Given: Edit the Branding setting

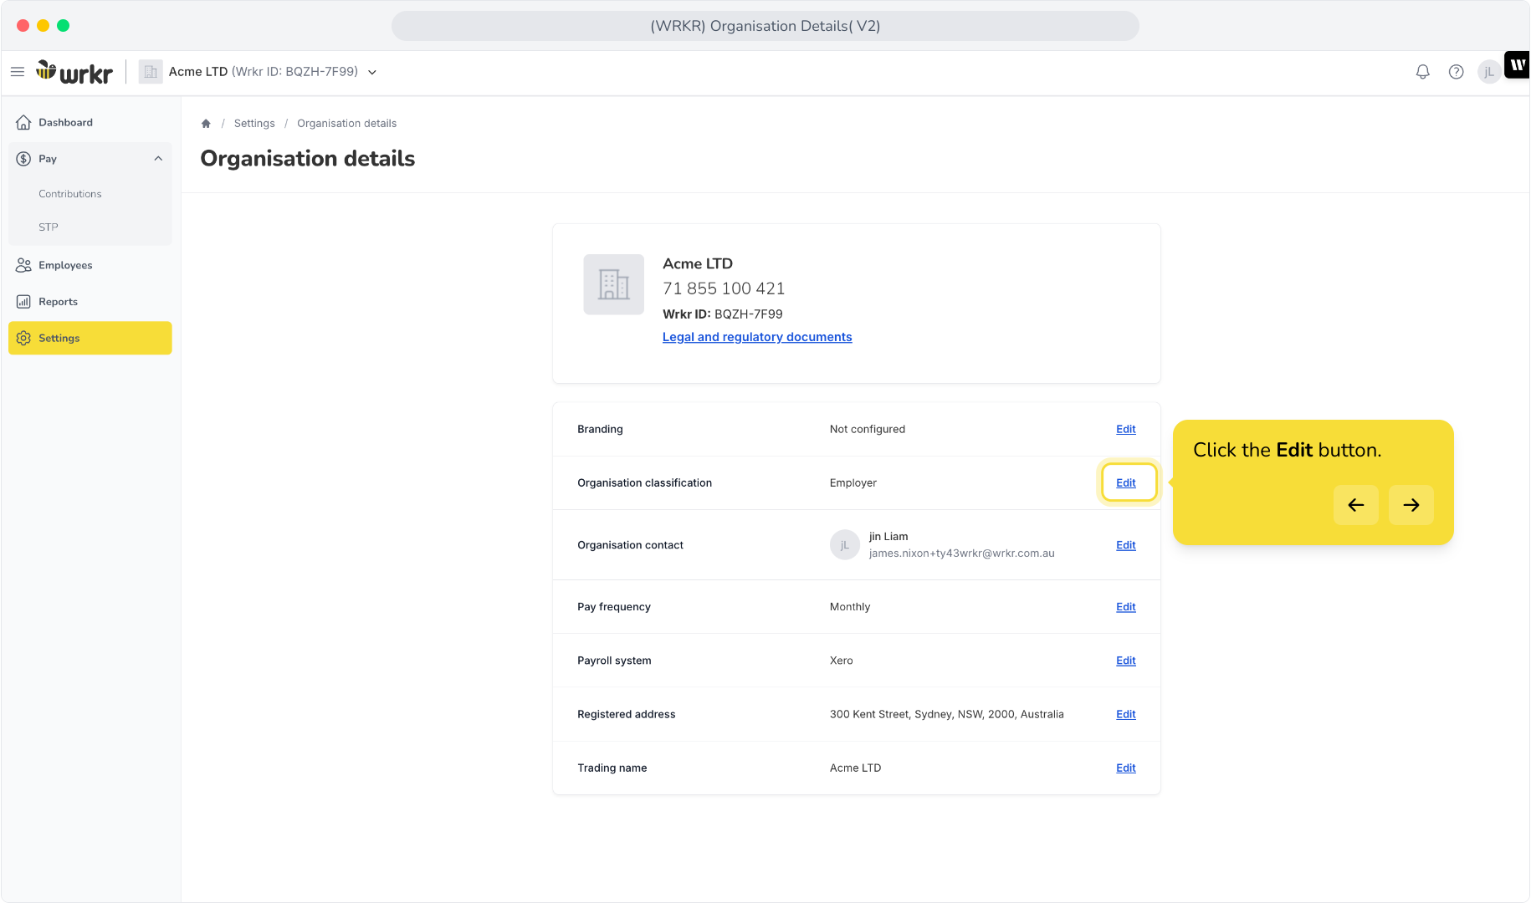Looking at the screenshot, I should pyautogui.click(x=1126, y=429).
